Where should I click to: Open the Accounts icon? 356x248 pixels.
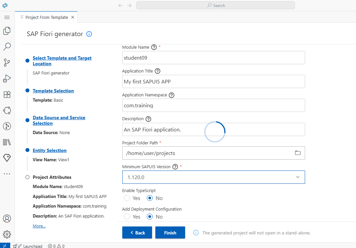point(7,219)
